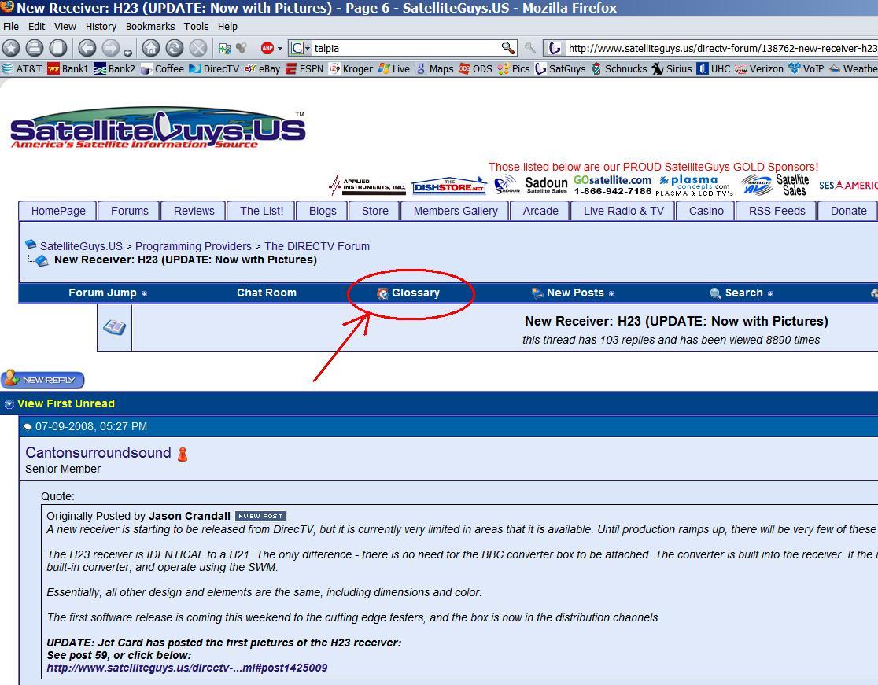Open the Help menu

[x=227, y=26]
